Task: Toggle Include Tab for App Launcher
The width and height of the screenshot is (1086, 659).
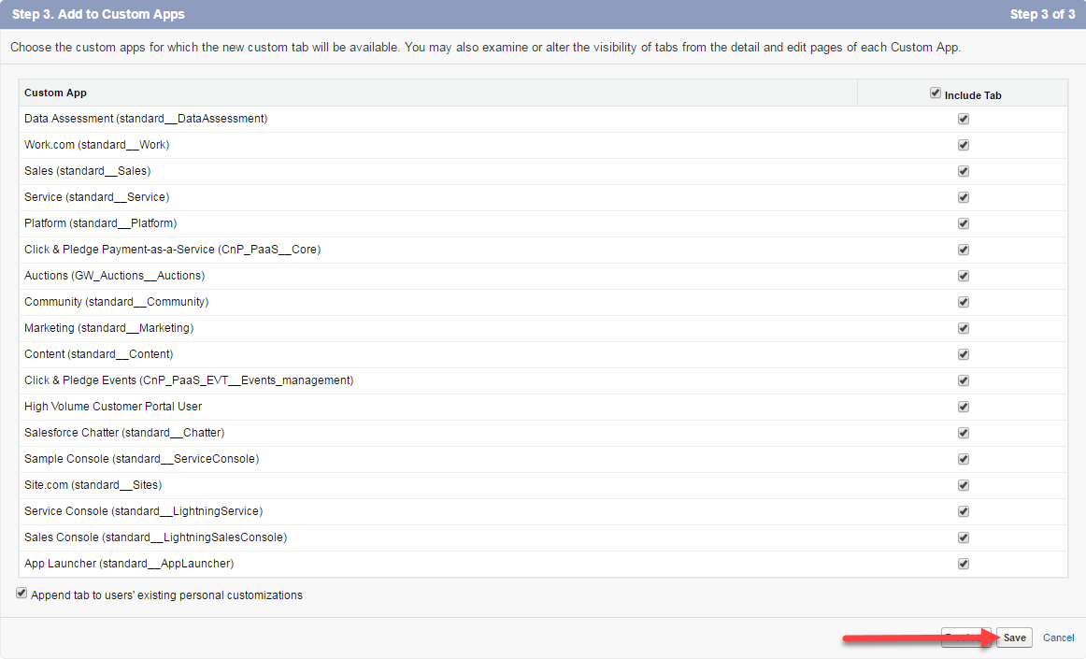Action: click(964, 564)
